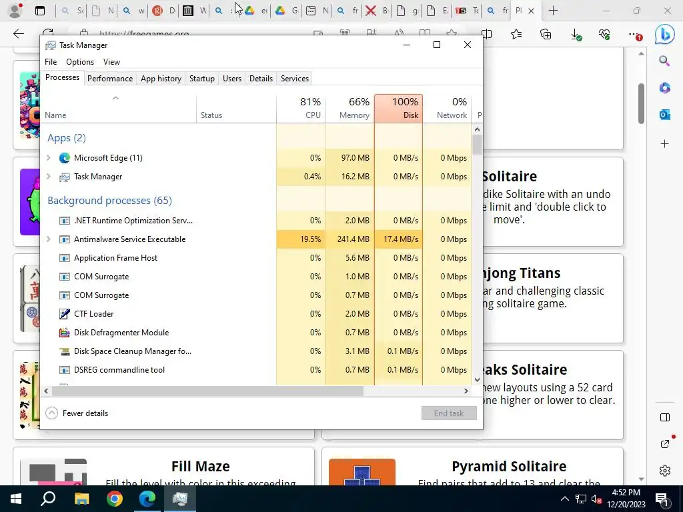Click the 241.4 MB memory value
Screen dimensions: 683x512
coord(354,239)
